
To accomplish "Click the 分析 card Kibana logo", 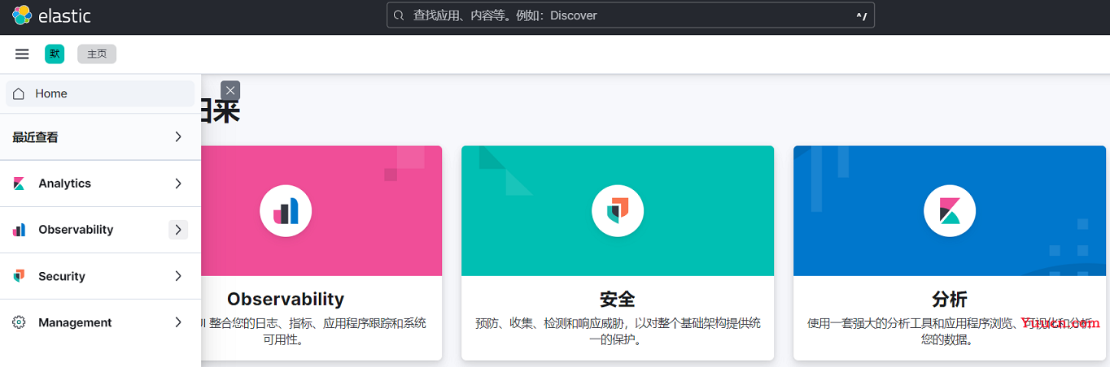I will tap(950, 211).
